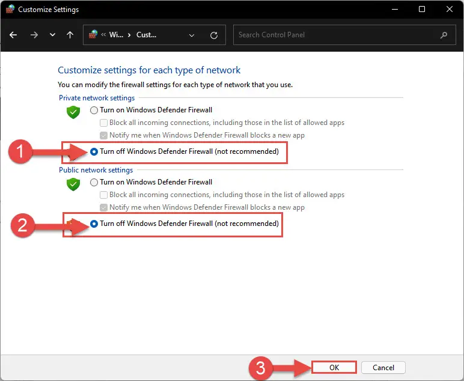Close the Customize Settings window
Screen dimensions: 464x381
pyautogui.click(x=450, y=9)
